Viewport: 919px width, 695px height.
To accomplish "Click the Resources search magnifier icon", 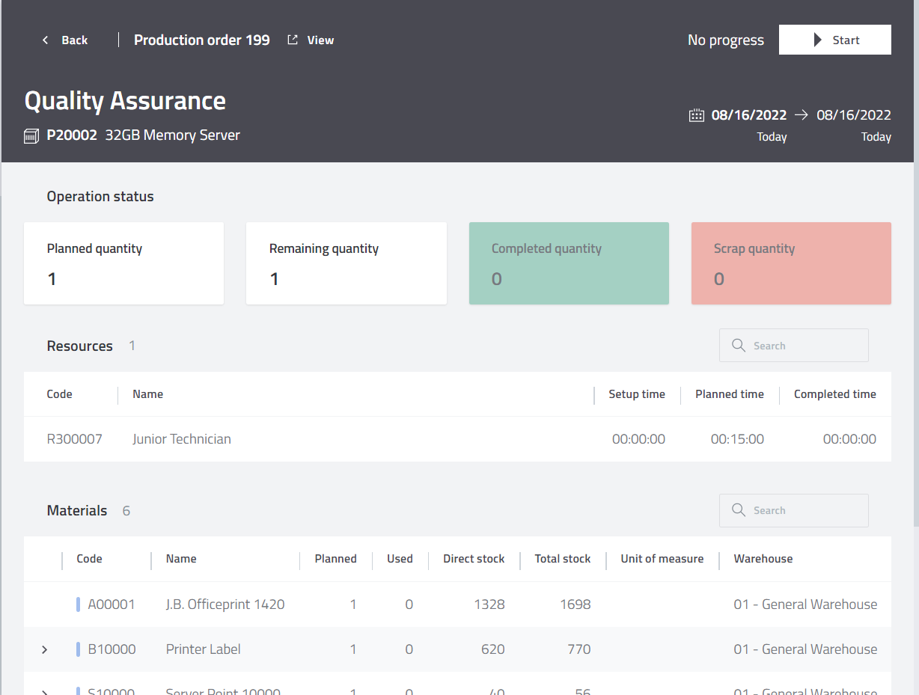I will point(739,346).
